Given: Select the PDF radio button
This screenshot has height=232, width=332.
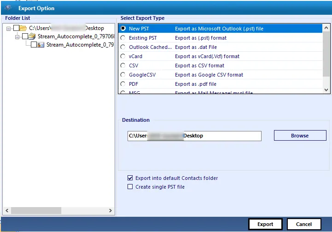Looking at the screenshot, I should [x=123, y=84].
